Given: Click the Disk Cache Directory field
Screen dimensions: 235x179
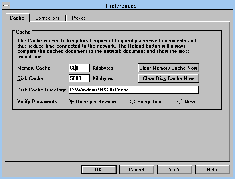Looking at the screenshot, I should 134,90.
